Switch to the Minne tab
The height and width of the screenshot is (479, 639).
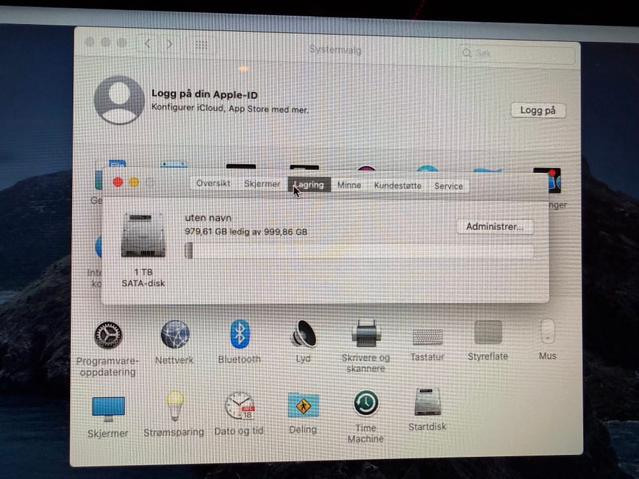[349, 185]
